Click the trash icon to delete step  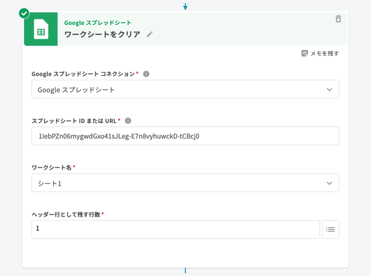[338, 19]
